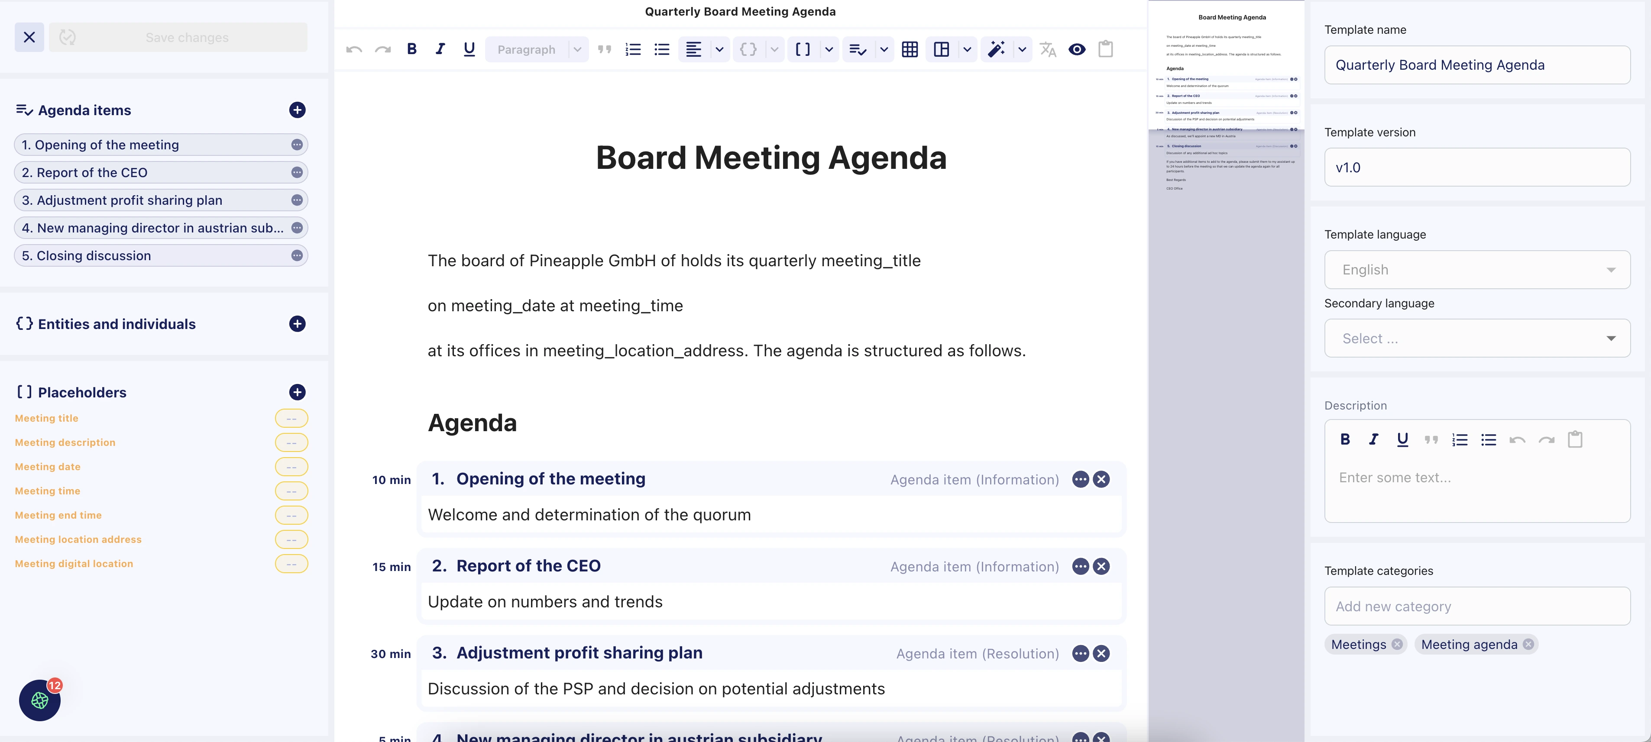Click the translate icon in toolbar

click(x=1048, y=49)
